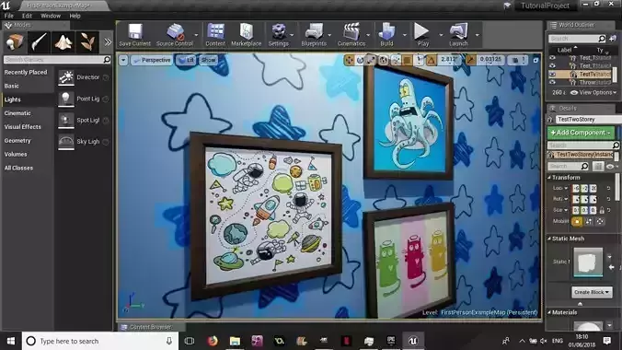Click the Play button in toolbar
The width and height of the screenshot is (622, 350).
click(422, 35)
